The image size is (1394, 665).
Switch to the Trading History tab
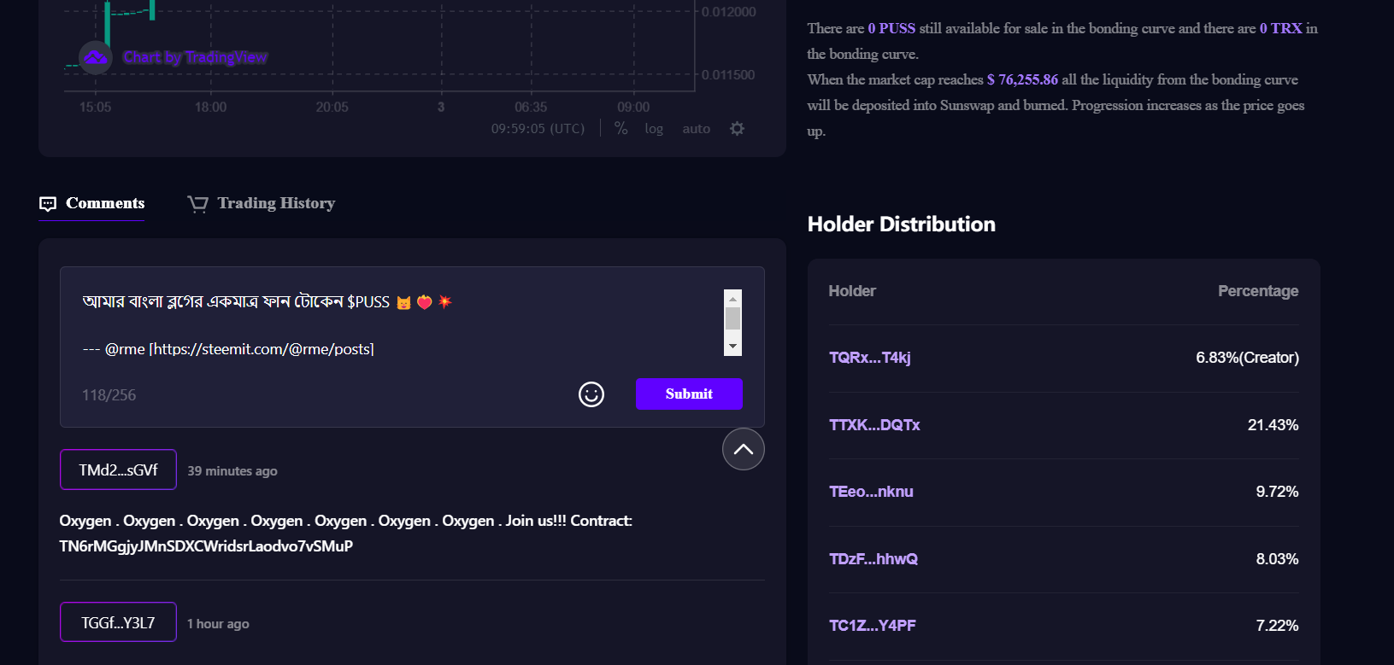(x=261, y=203)
